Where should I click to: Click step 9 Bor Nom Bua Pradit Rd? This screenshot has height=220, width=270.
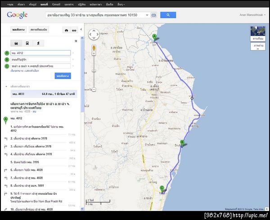click(x=36, y=197)
